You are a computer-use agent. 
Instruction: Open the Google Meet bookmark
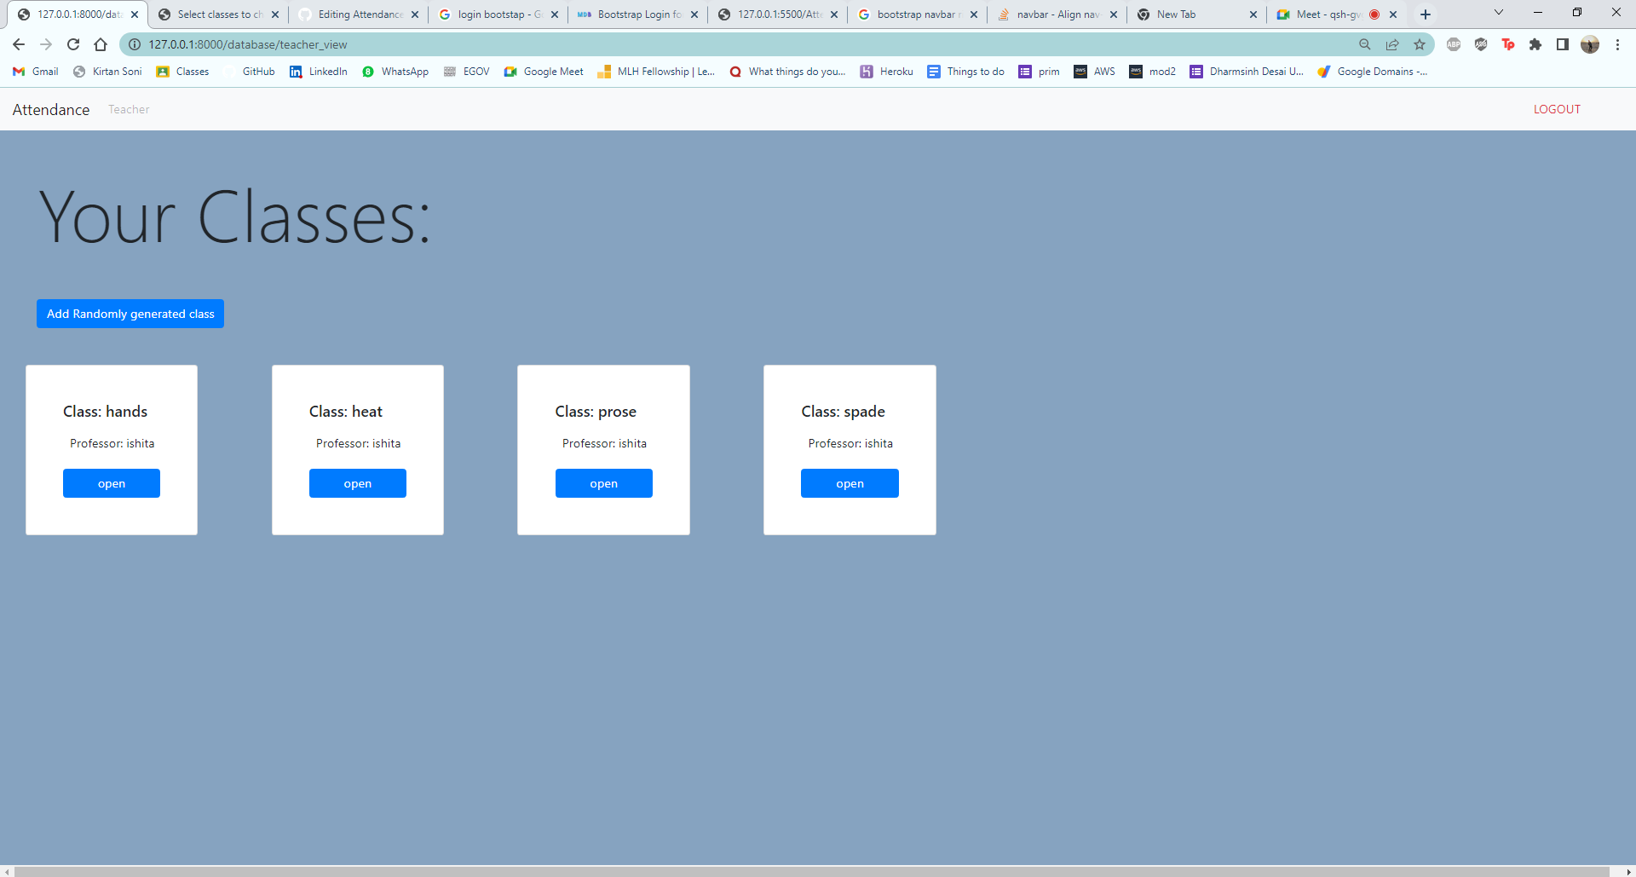click(x=543, y=72)
